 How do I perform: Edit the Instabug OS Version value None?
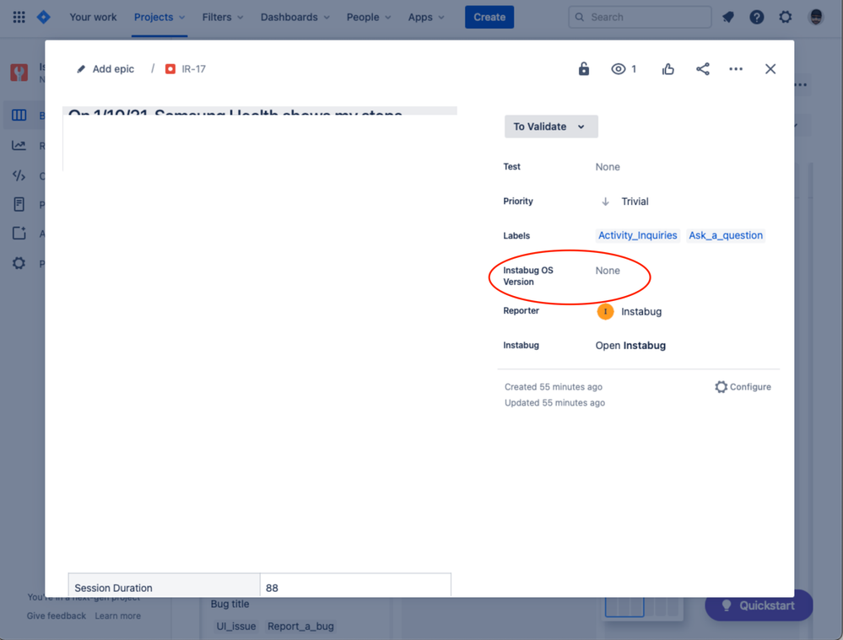pos(608,271)
